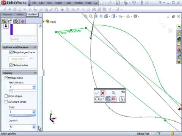Image resolution: width=182 pixels, height=136 pixels.
Task: Click the Zoom to Area magnifier icon
Action: click(91, 16)
